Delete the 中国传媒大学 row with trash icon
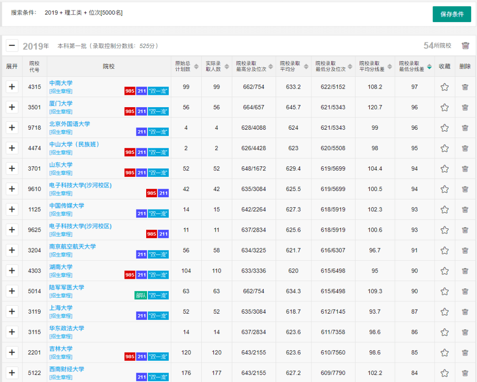Viewport: 477px width, 382px height. (465, 210)
